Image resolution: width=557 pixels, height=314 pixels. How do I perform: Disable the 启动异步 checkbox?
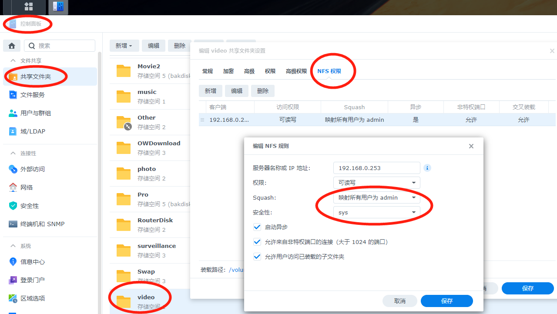coord(257,227)
